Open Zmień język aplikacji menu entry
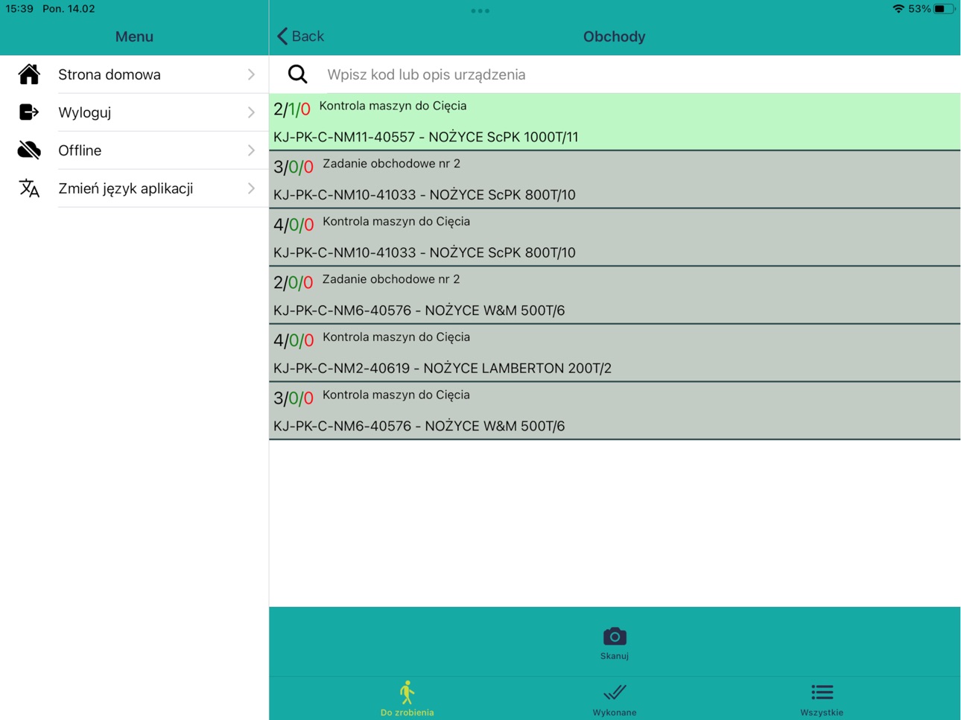 pyautogui.click(x=134, y=188)
